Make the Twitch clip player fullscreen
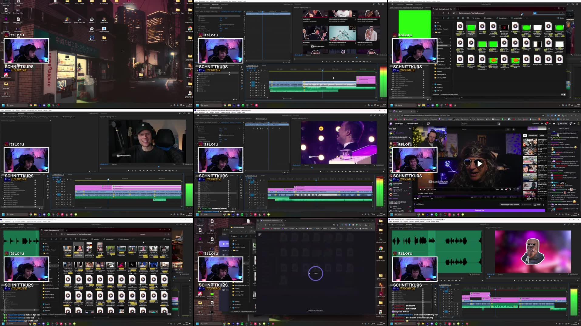This screenshot has height=326, width=581. 544,199
